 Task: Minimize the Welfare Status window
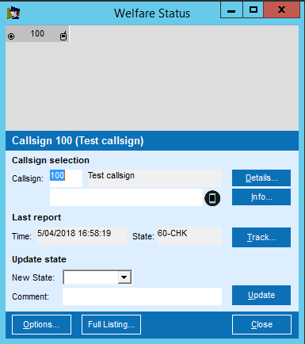point(231,10)
